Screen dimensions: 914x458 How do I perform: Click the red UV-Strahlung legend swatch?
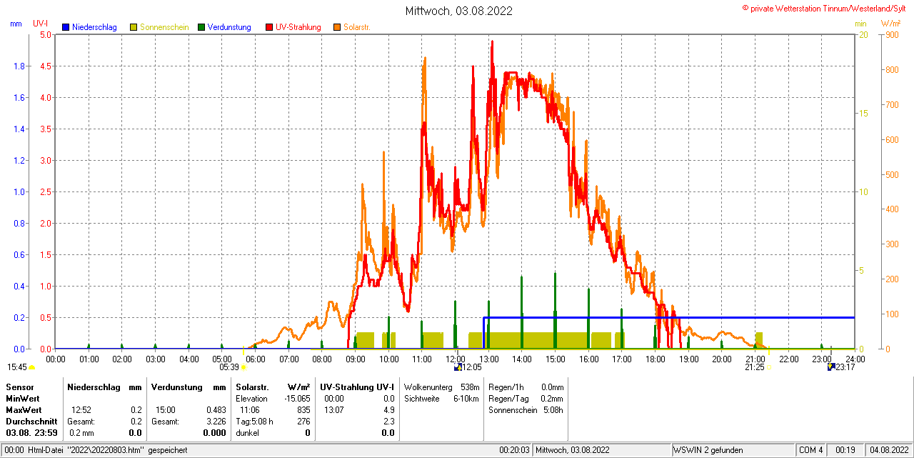click(269, 27)
